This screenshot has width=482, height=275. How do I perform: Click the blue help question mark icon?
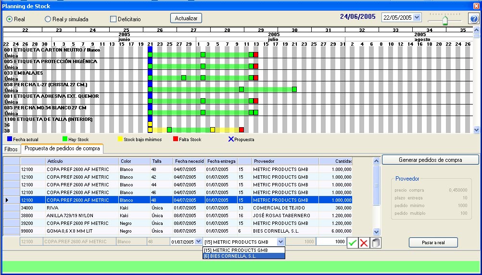(x=473, y=19)
